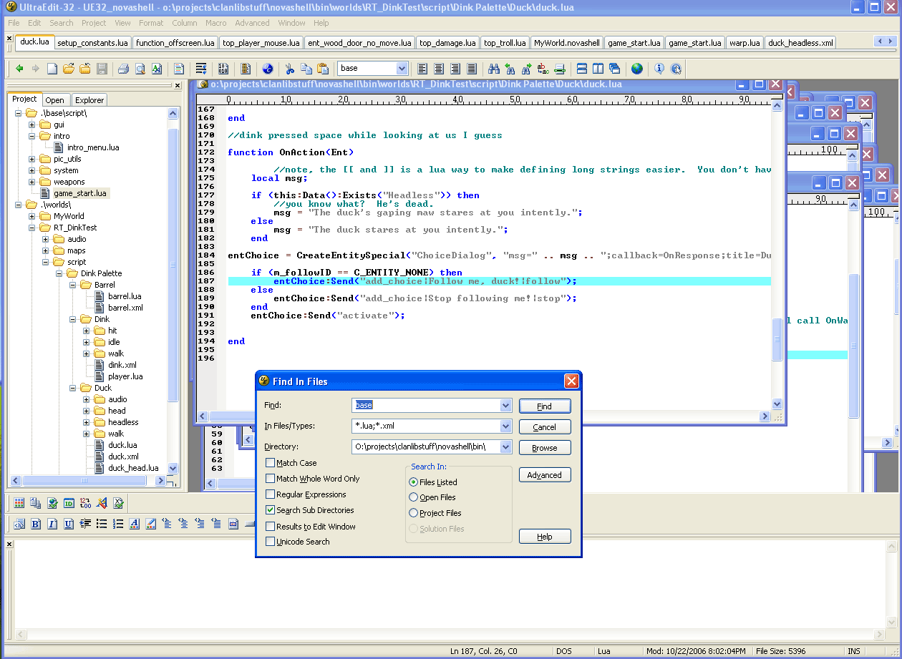Image resolution: width=902 pixels, height=659 pixels.
Task: Click the bold B icon in HTML toolbar
Action: pos(36,524)
